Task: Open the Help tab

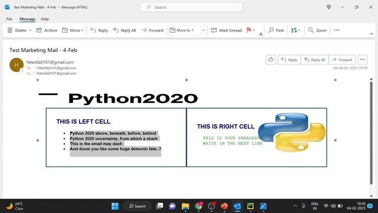Action: point(45,19)
